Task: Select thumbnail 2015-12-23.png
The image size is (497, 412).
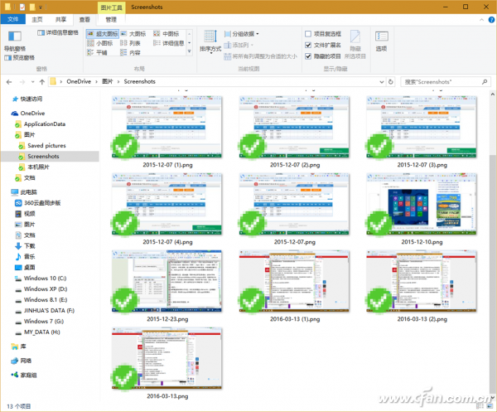Action: click(x=167, y=281)
